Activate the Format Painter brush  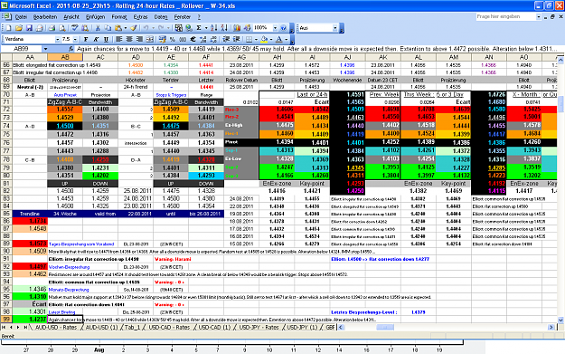pos(134,28)
